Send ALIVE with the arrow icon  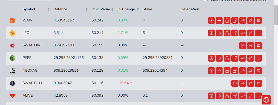pos(219,96)
